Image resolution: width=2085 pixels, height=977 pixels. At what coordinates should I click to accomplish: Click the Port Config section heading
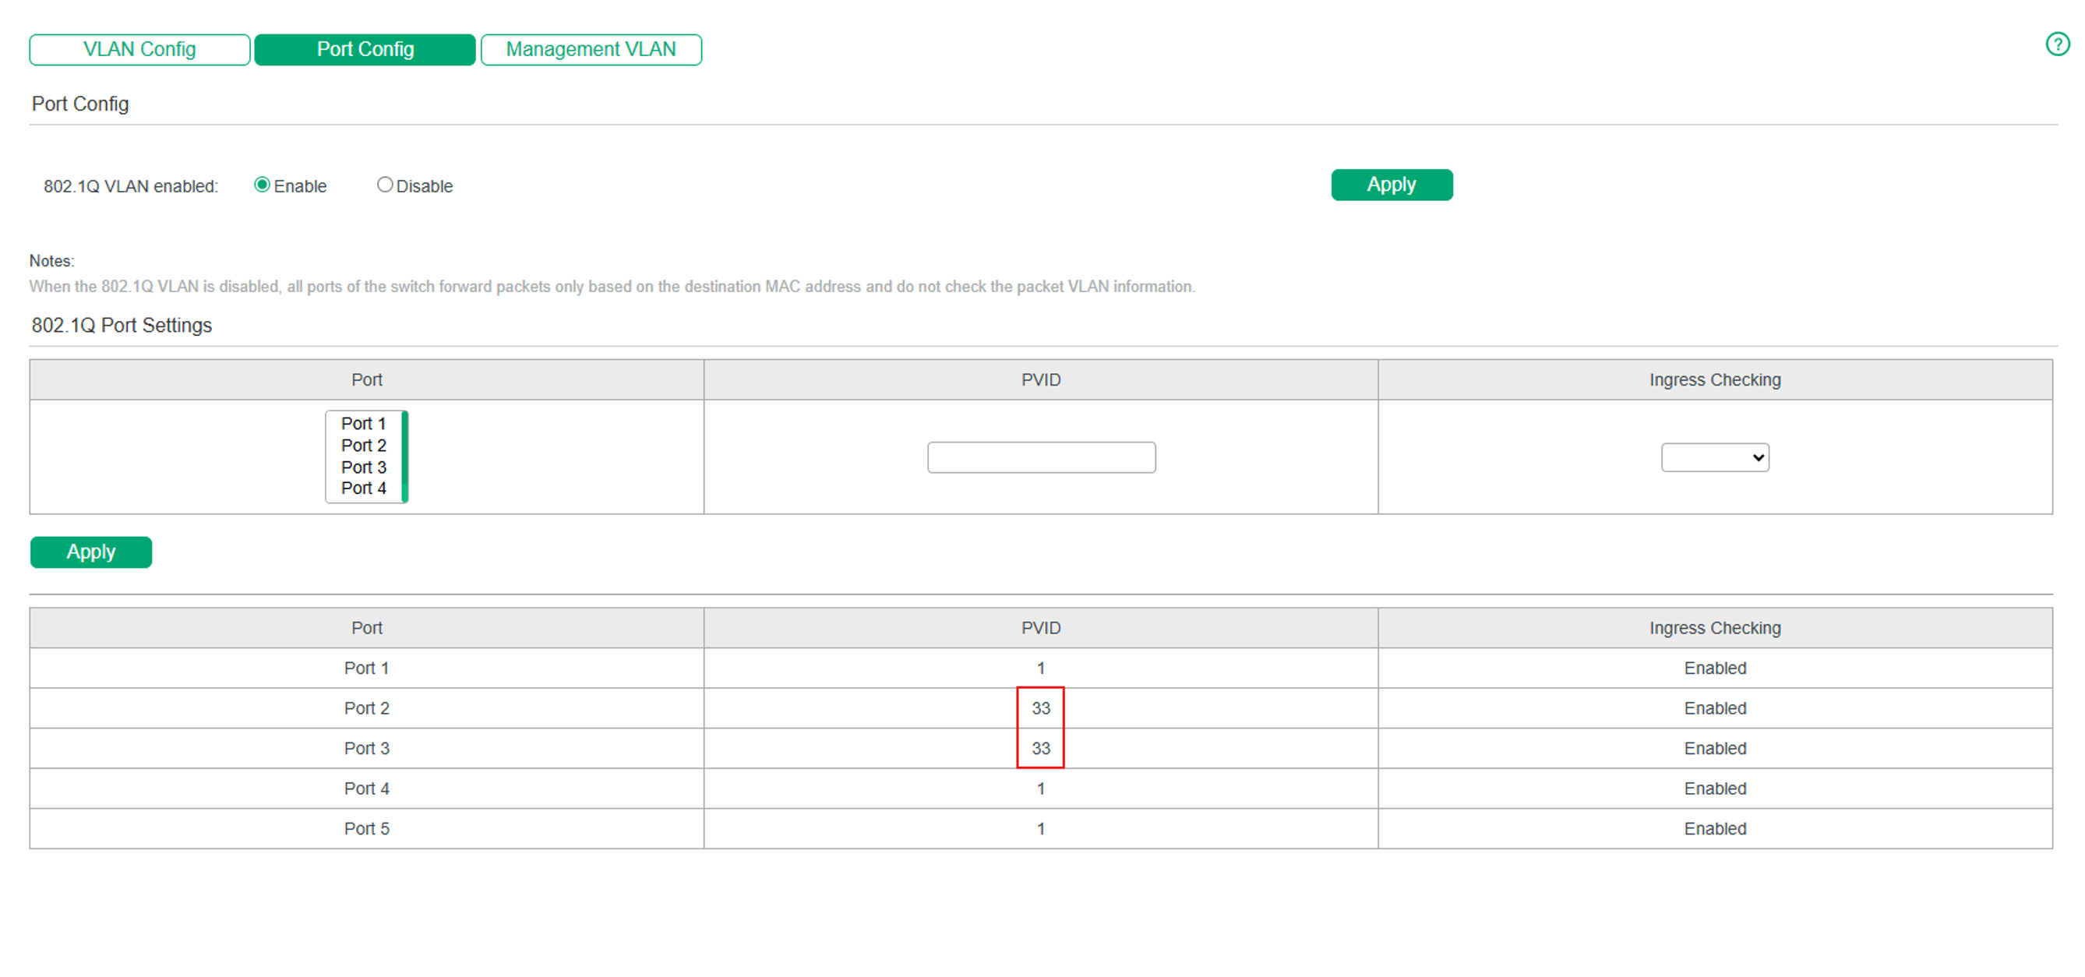pyautogui.click(x=80, y=104)
